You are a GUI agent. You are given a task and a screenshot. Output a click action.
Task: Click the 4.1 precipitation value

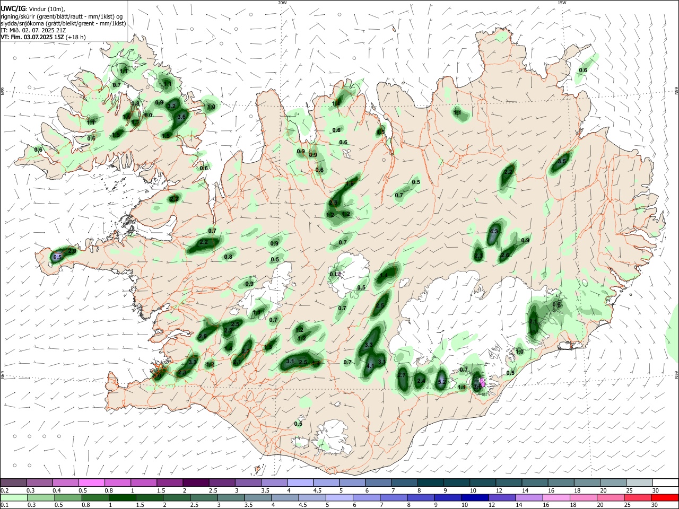(x=371, y=366)
